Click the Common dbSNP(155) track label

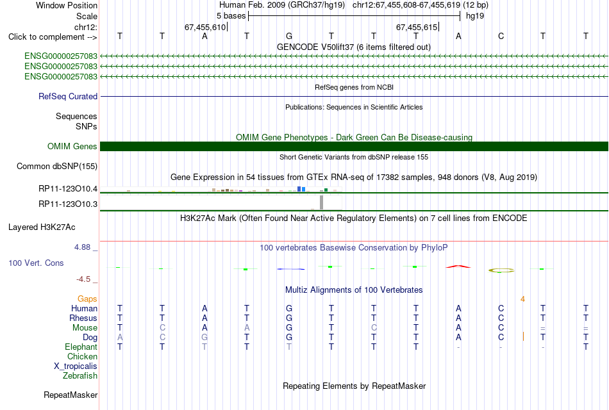[57, 166]
